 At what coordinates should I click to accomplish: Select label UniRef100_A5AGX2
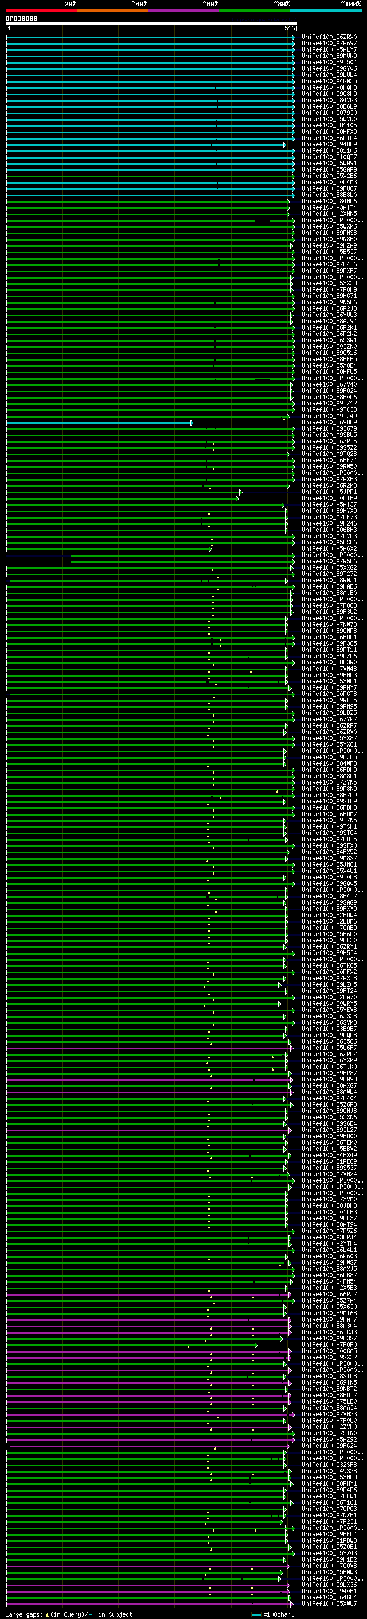pos(329,548)
